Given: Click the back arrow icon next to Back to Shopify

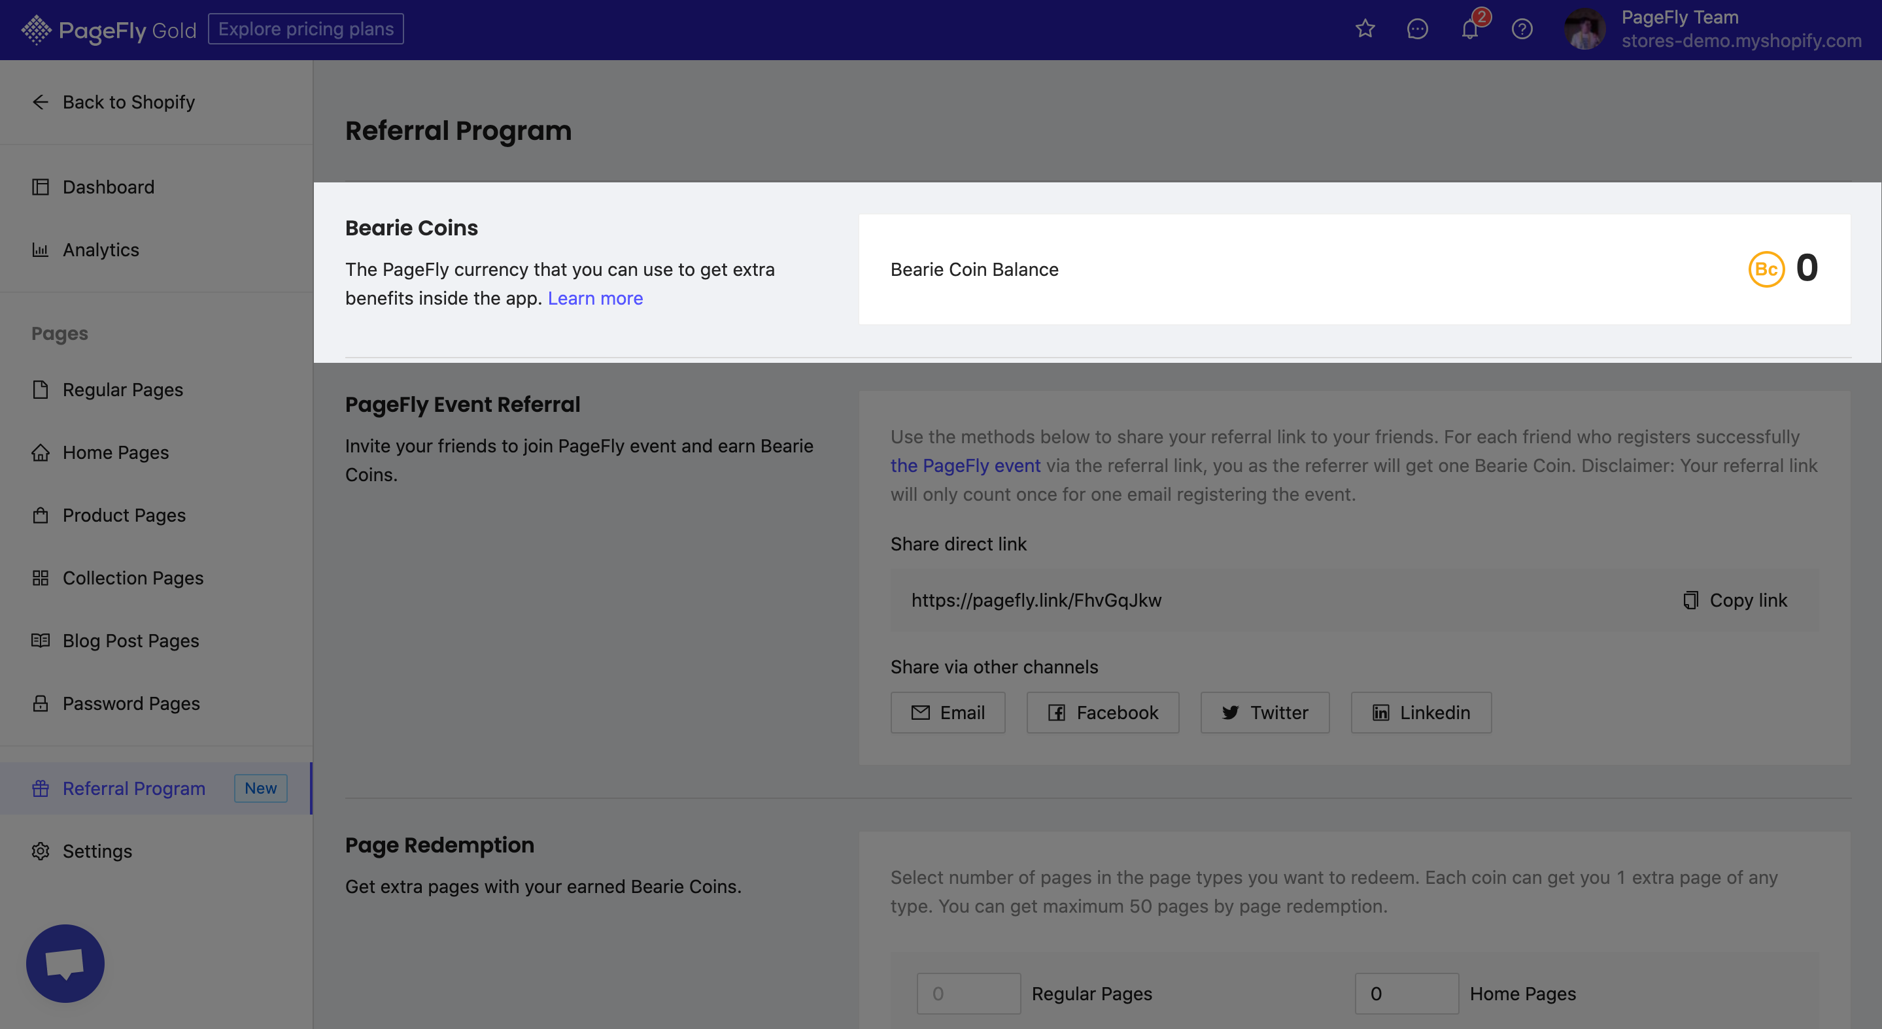Looking at the screenshot, I should click(40, 101).
